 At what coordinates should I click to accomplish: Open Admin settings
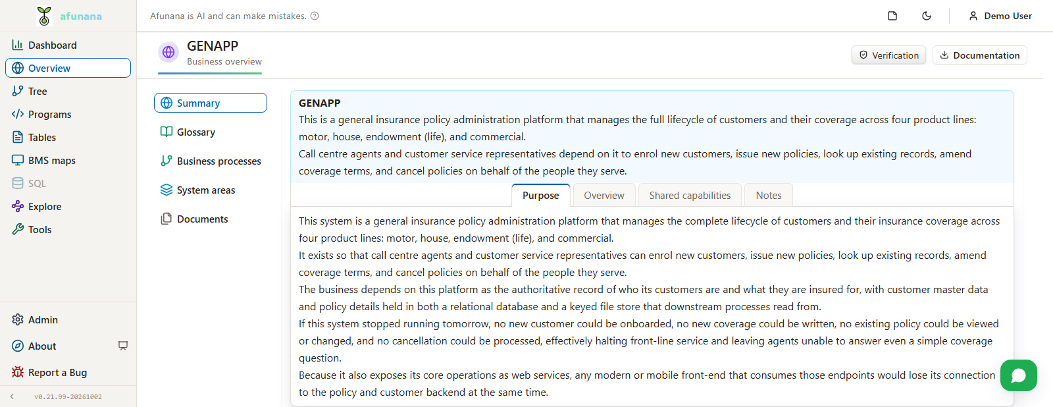[68, 319]
